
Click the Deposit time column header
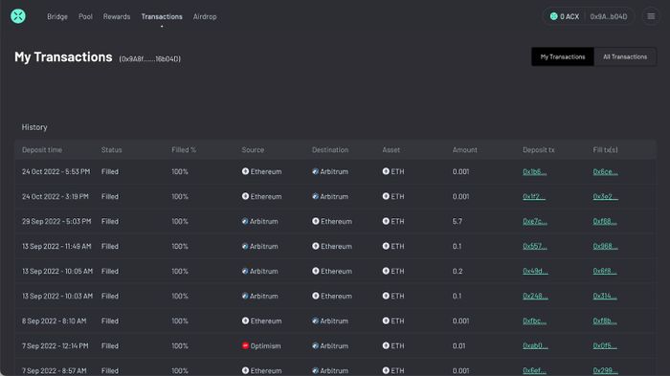pyautogui.click(x=42, y=150)
